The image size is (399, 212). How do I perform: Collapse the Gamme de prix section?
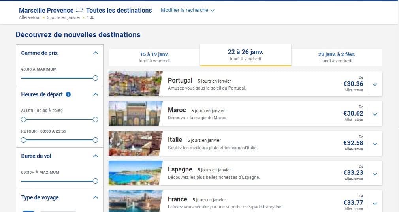95,53
